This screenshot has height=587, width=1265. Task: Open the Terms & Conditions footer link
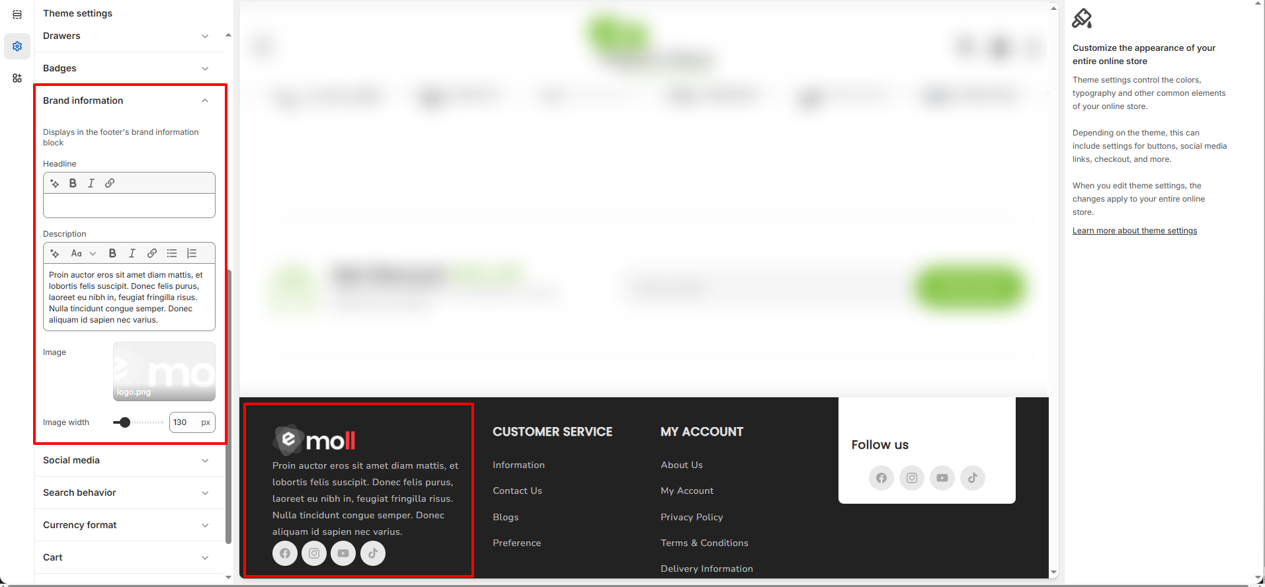pyautogui.click(x=704, y=543)
